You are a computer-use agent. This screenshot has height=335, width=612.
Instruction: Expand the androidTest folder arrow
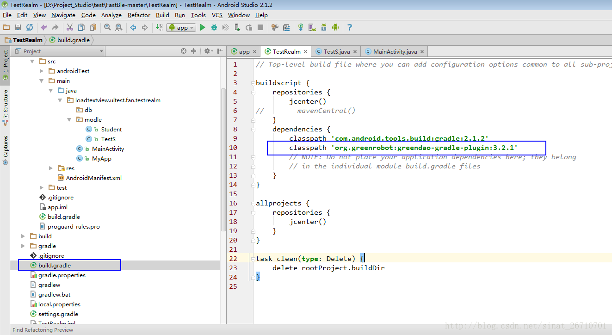[x=42, y=71]
